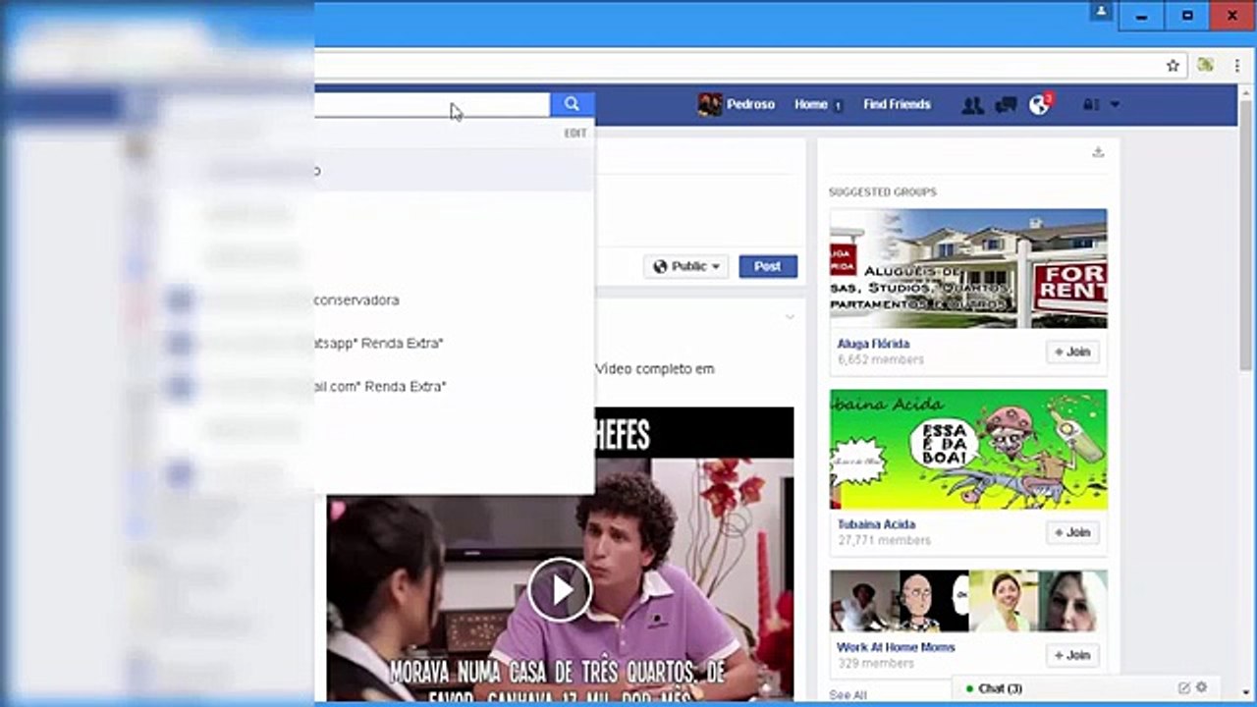The image size is (1257, 707).
Task: Join the Aluga Flórida group
Action: [1072, 352]
